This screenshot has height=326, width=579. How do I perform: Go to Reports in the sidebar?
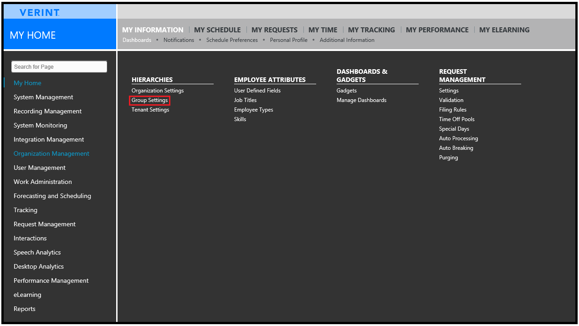25,309
